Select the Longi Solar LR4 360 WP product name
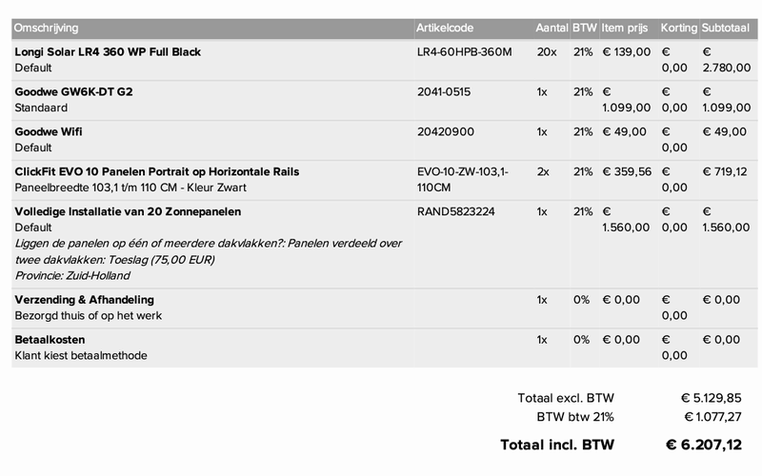 (108, 51)
